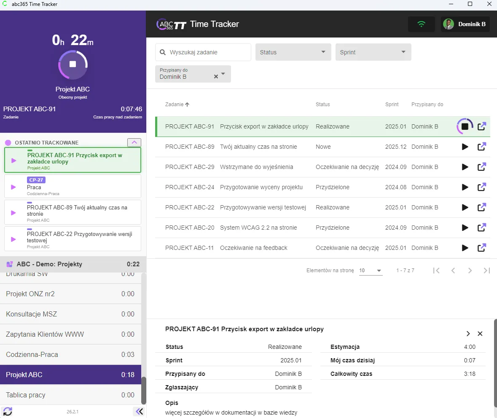Click the refresh icon at bottom left
Screen dimensions: 497x418
tap(7, 411)
